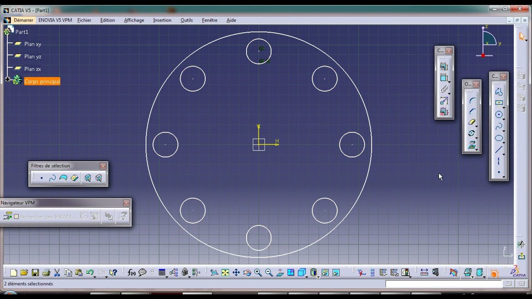Viewport: 532px width, 299px height.
Task: Toggle Feature Element Filter cube icon
Action: (x=88, y=178)
